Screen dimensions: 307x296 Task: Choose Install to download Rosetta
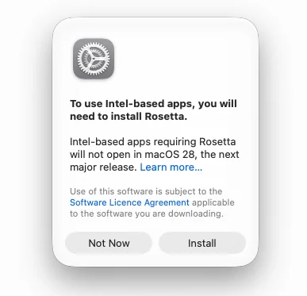pyautogui.click(x=202, y=243)
